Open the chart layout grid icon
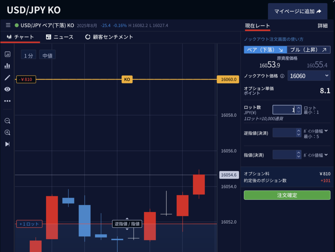Screen dimensions: 335x252 click(7, 54)
